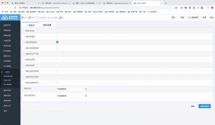This screenshot has height=125, width=215.
Task: Click 退出 in the top bar
Action: 212,17
